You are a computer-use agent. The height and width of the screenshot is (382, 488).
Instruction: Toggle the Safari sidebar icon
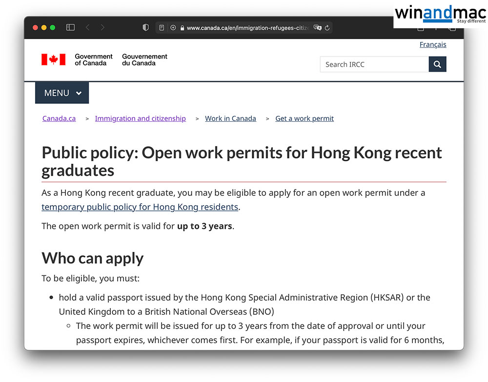click(70, 28)
